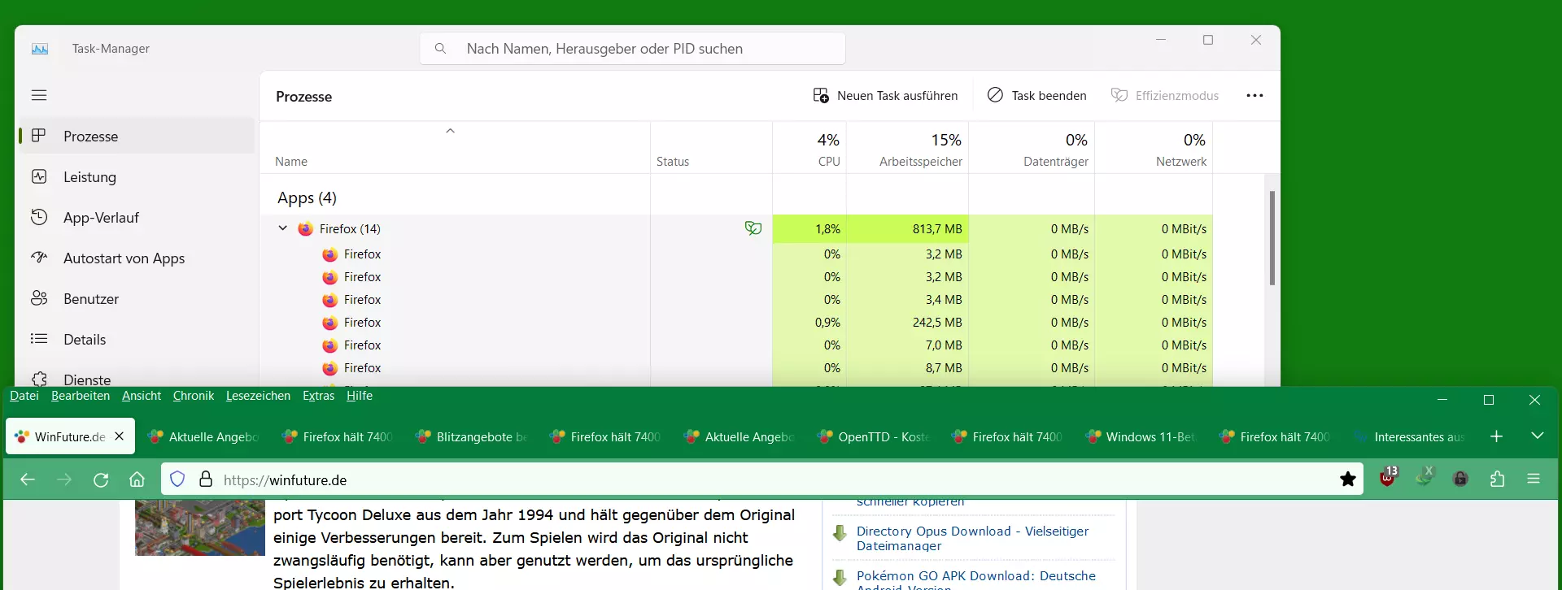Open Details page in Task-Manager
This screenshot has height=590, width=1562.
click(137, 339)
